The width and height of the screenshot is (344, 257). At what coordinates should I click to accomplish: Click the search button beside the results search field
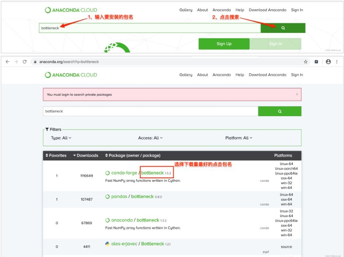click(279, 112)
